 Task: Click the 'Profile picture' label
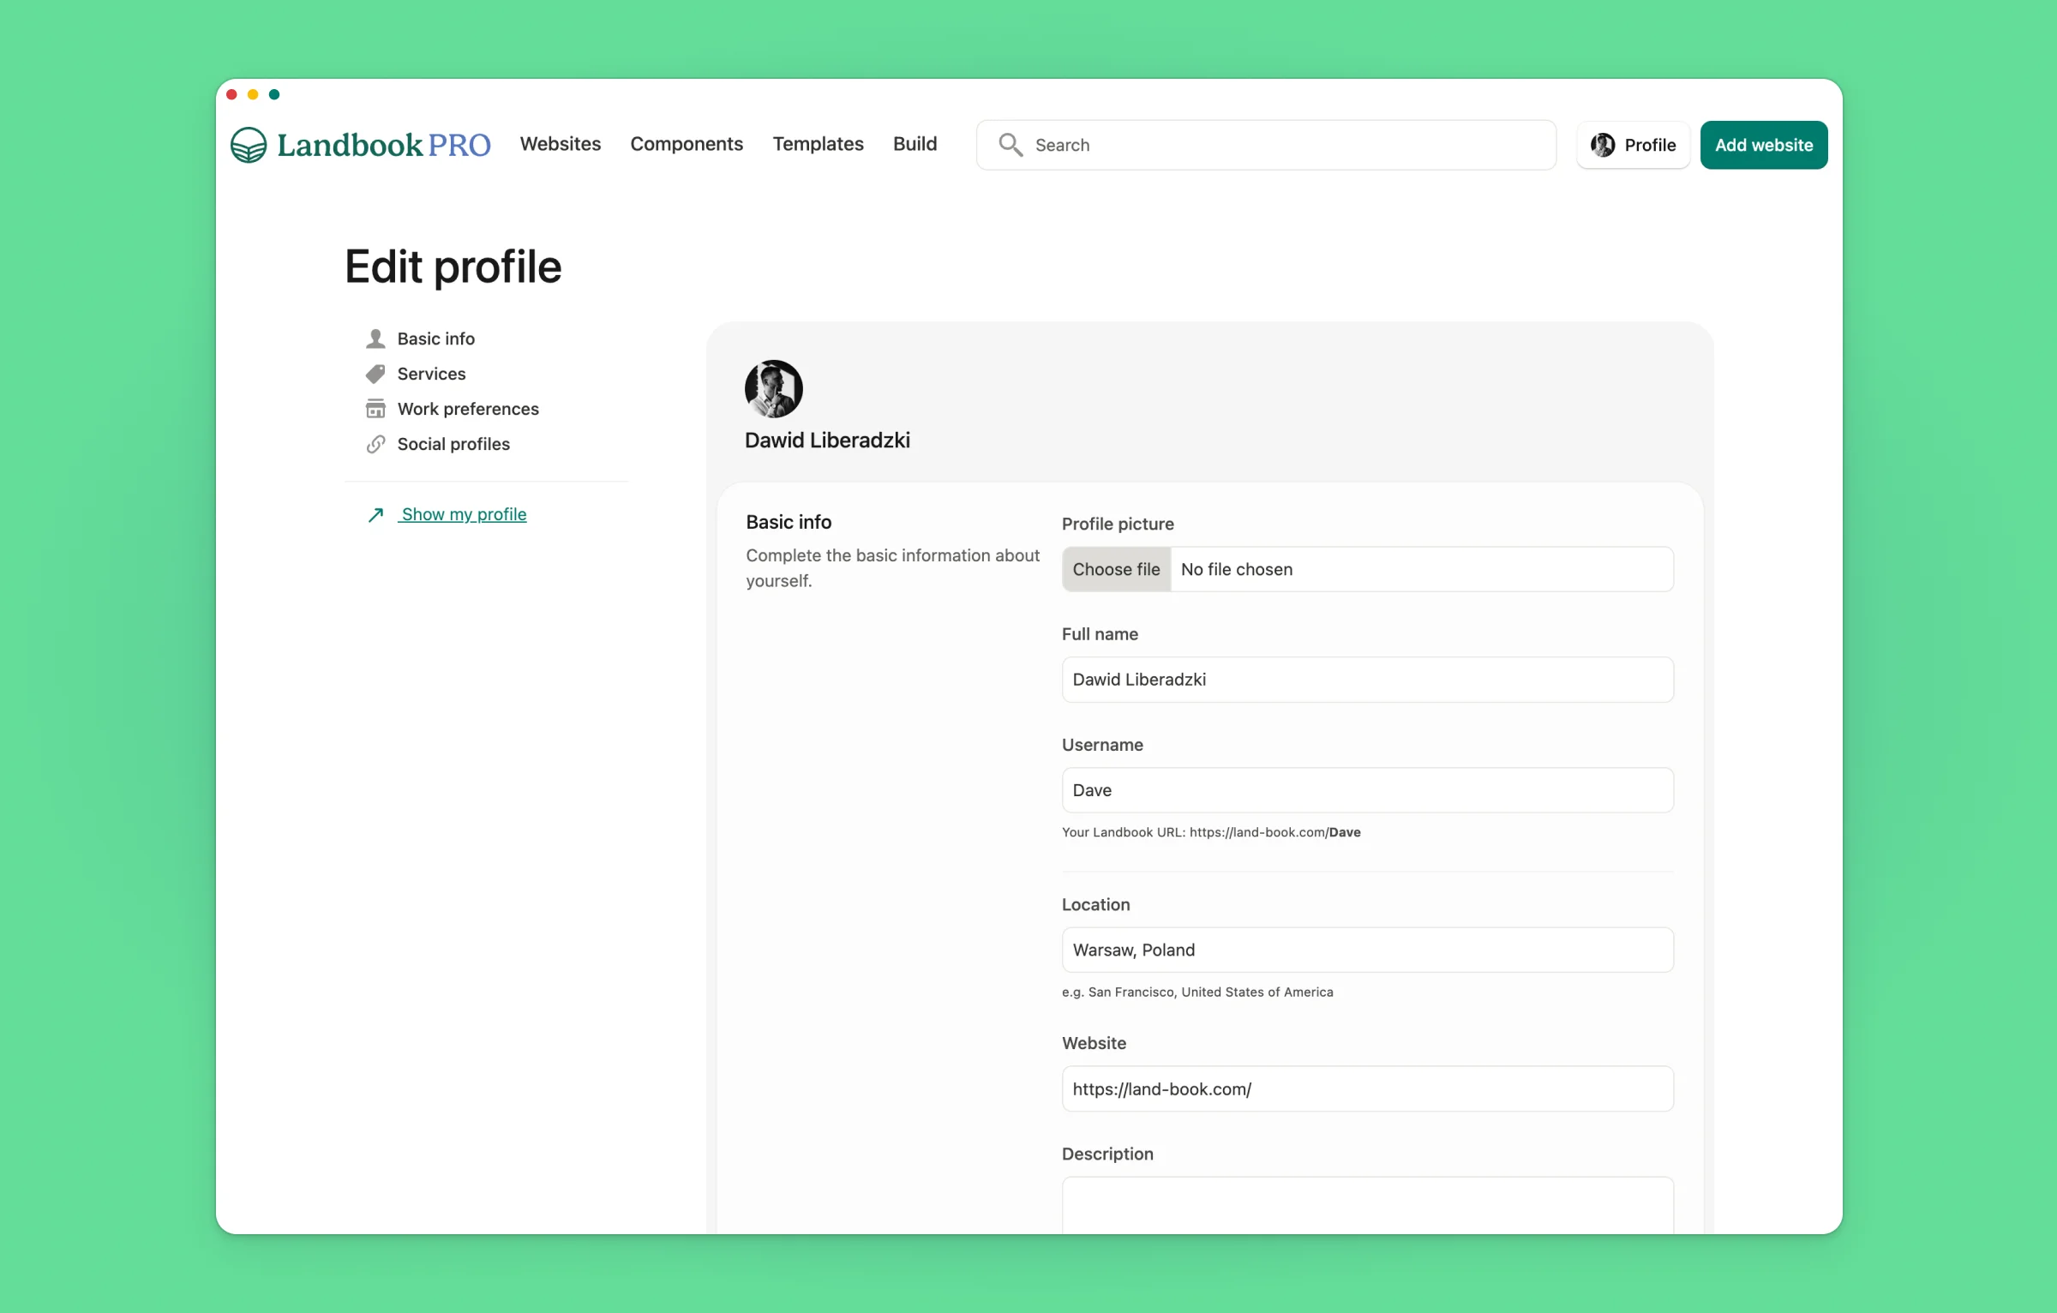tap(1118, 524)
